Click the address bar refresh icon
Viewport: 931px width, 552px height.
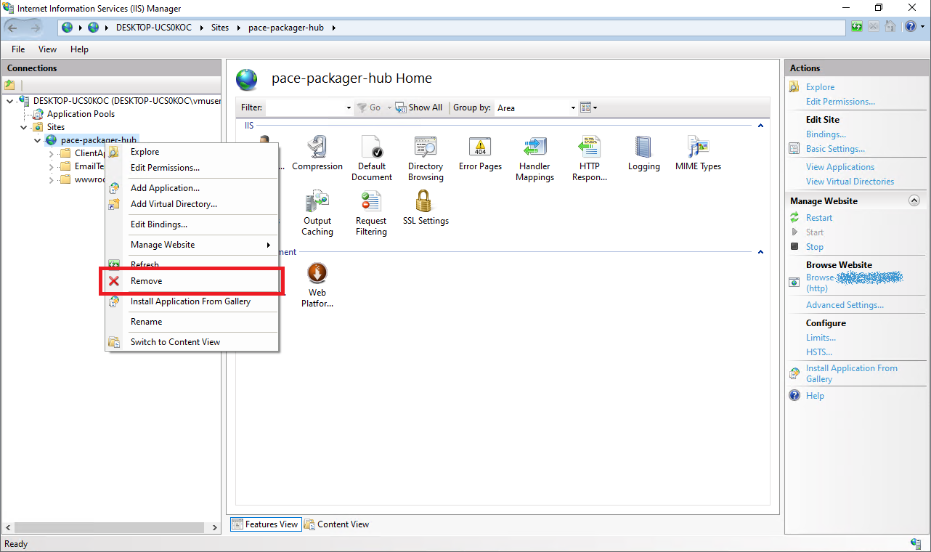[x=858, y=27]
